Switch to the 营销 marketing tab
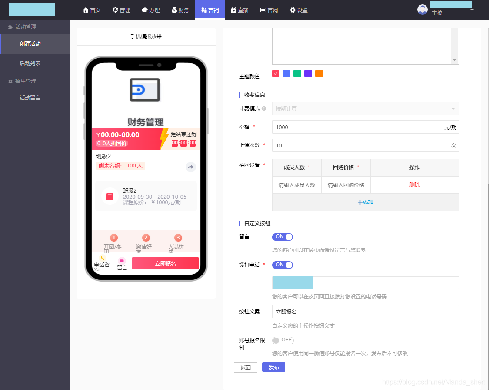The height and width of the screenshot is (390, 489). click(x=210, y=10)
